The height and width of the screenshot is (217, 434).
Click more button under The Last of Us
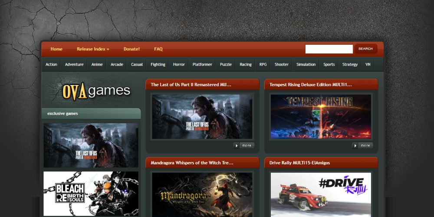click(x=244, y=145)
